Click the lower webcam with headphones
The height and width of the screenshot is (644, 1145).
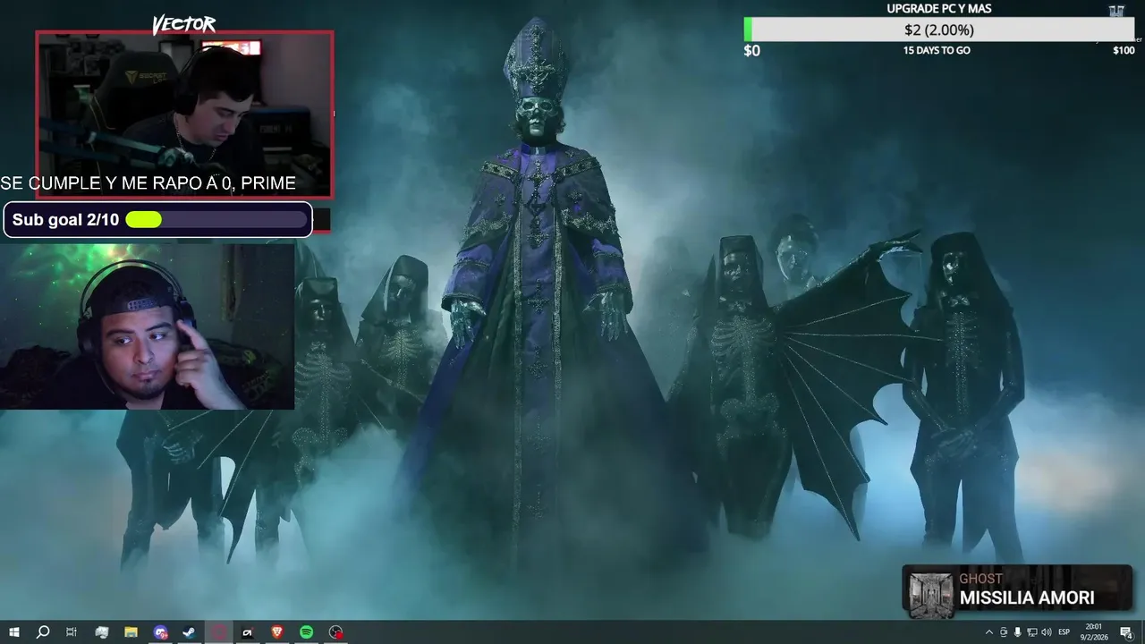pos(147,326)
